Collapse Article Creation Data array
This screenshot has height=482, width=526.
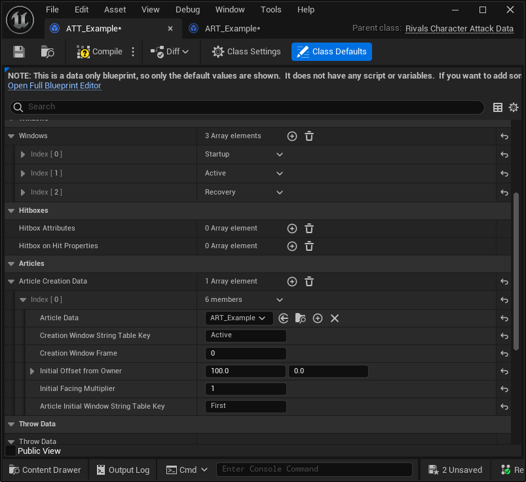pos(11,282)
